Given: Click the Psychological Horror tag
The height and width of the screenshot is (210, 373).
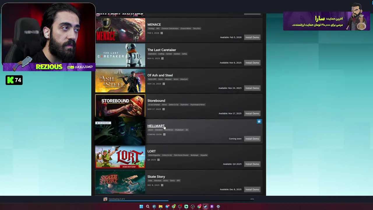Looking at the screenshot, I should [198, 105].
